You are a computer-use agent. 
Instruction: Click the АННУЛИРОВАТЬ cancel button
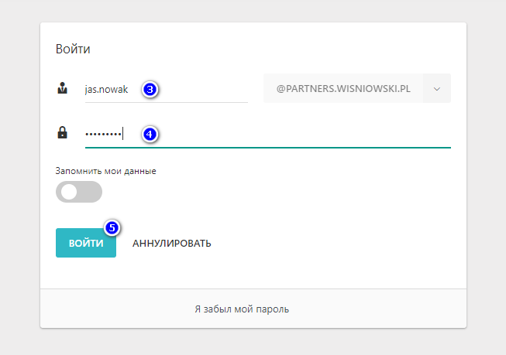coord(172,244)
